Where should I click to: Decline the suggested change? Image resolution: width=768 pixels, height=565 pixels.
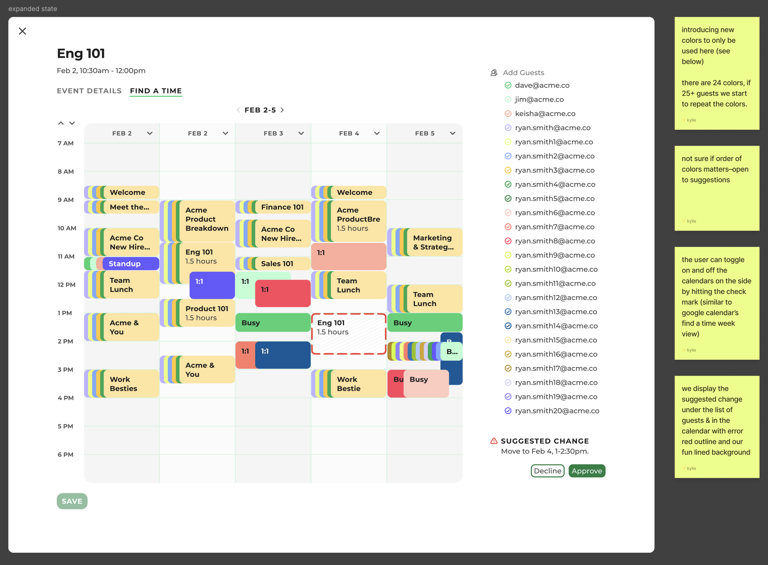coord(547,471)
